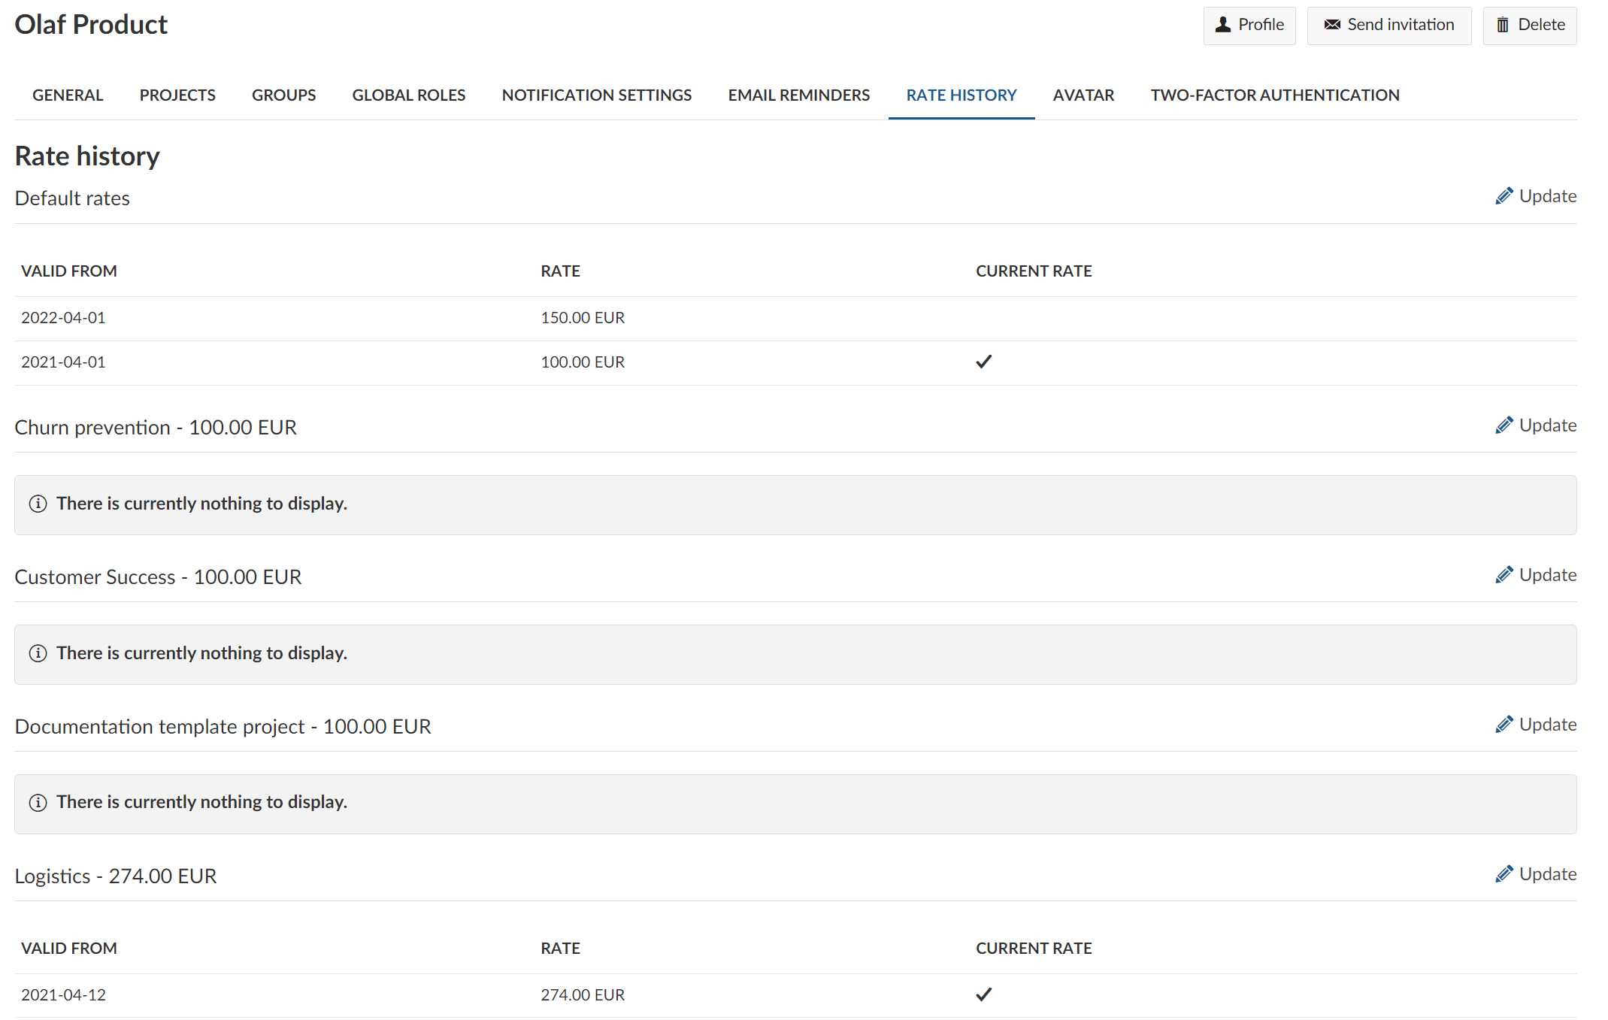Expand the NOTIFICATION SETTINGS section

pyautogui.click(x=597, y=96)
